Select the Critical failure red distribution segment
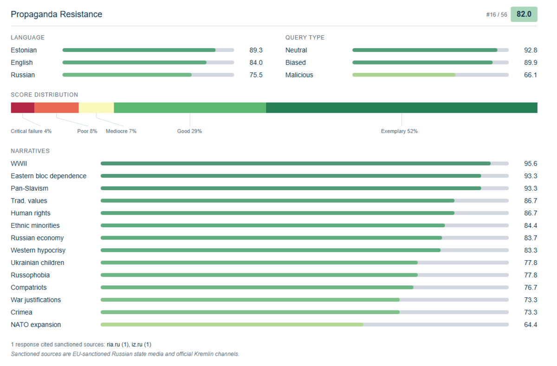The width and height of the screenshot is (557, 366). 23,108
